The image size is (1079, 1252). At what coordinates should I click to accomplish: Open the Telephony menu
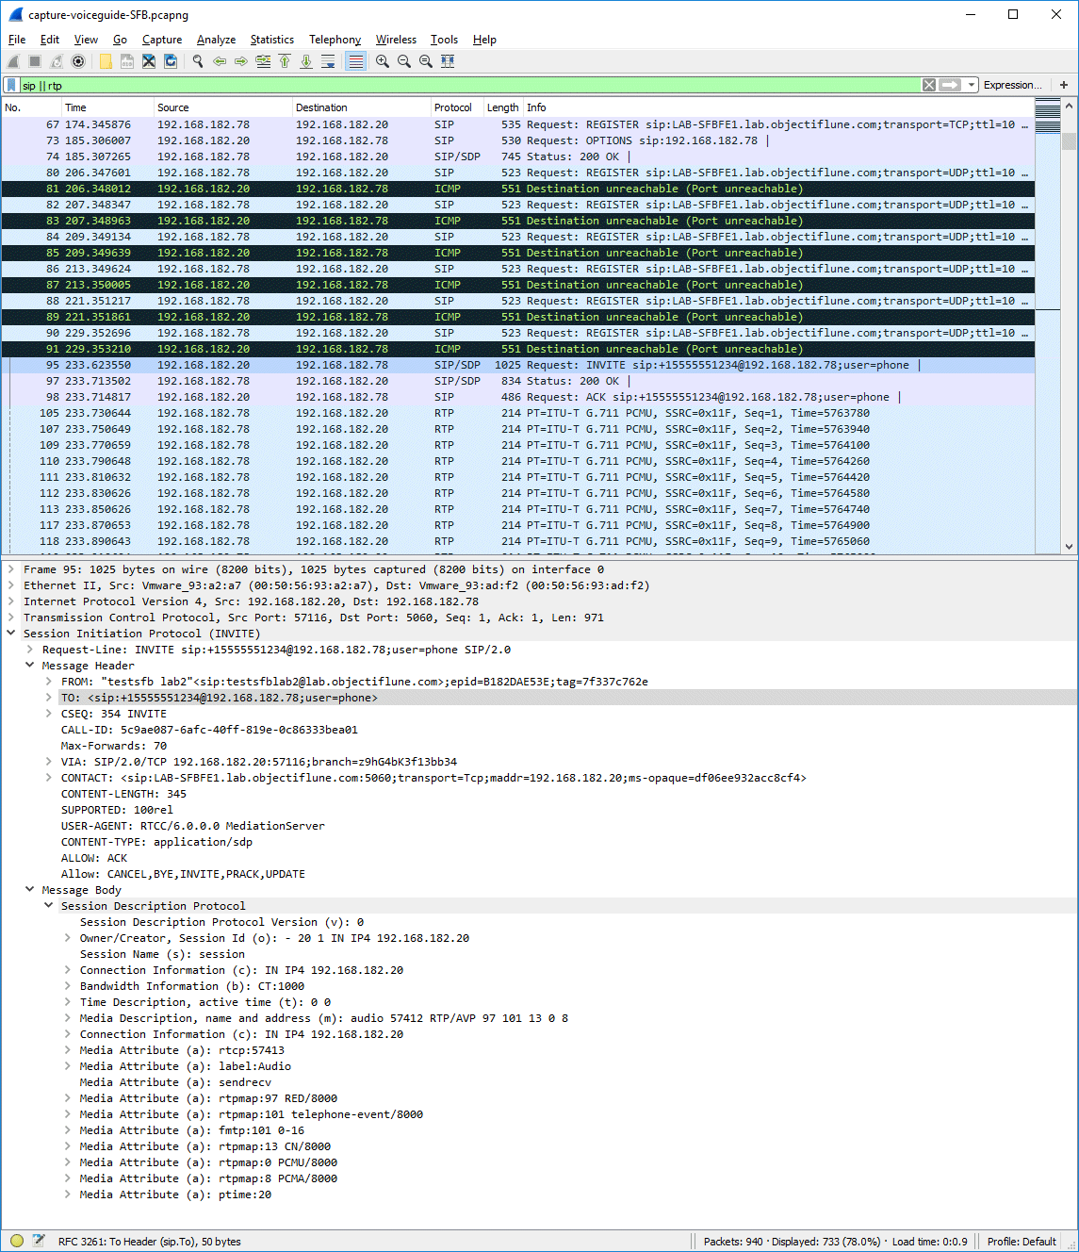(x=335, y=40)
